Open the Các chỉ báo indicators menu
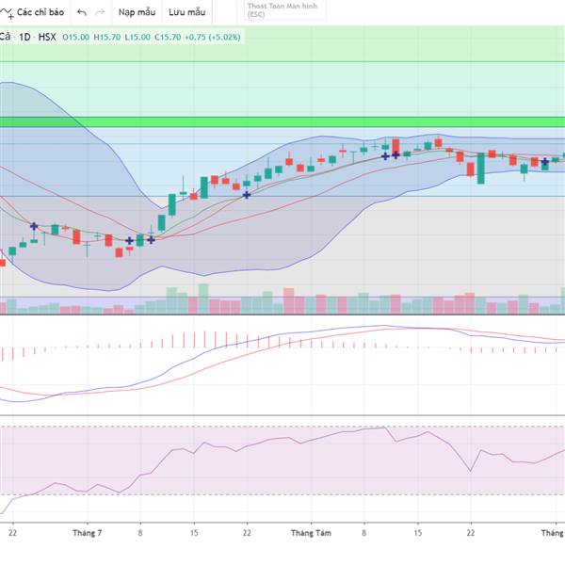Viewport: 565px width, 565px height. pyautogui.click(x=33, y=12)
